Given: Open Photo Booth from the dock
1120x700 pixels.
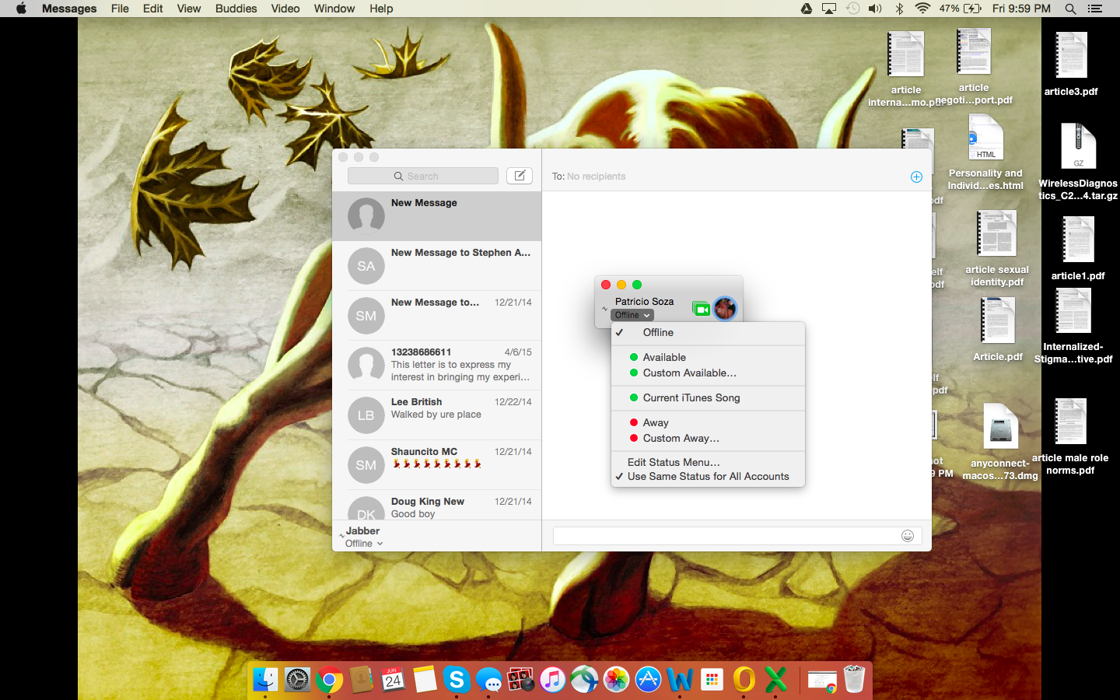Looking at the screenshot, I should point(520,680).
